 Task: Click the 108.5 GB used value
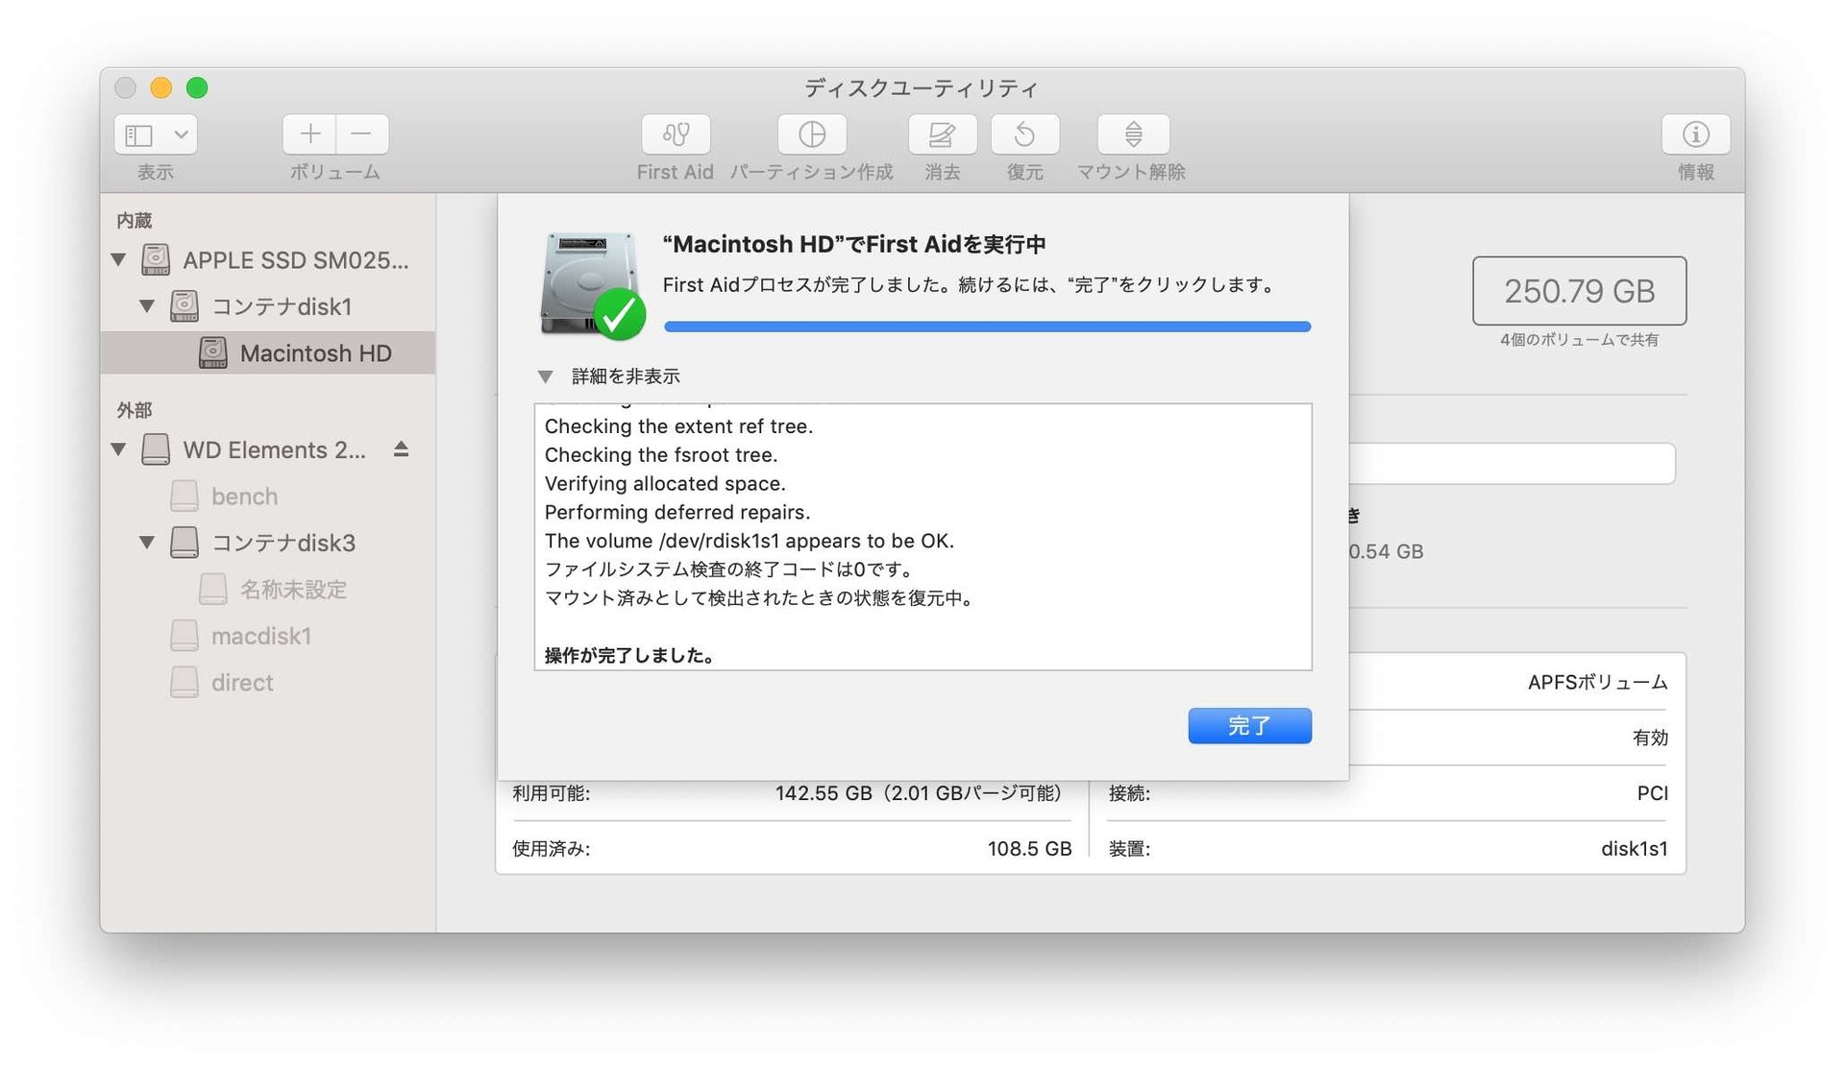(x=1029, y=849)
